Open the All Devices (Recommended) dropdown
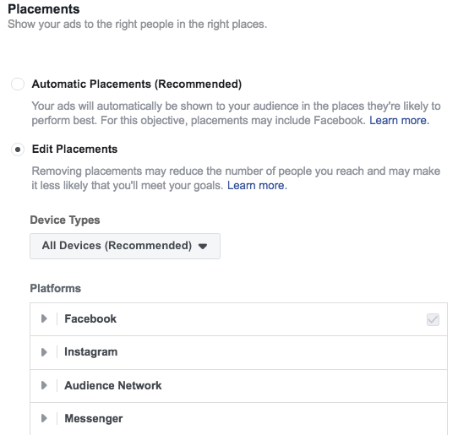458x435 pixels. click(125, 246)
